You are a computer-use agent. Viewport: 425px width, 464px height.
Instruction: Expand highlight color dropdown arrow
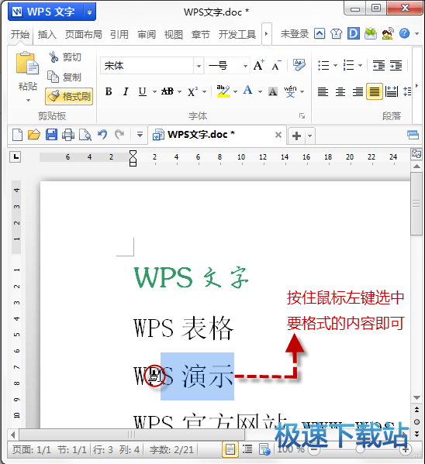coord(235,91)
